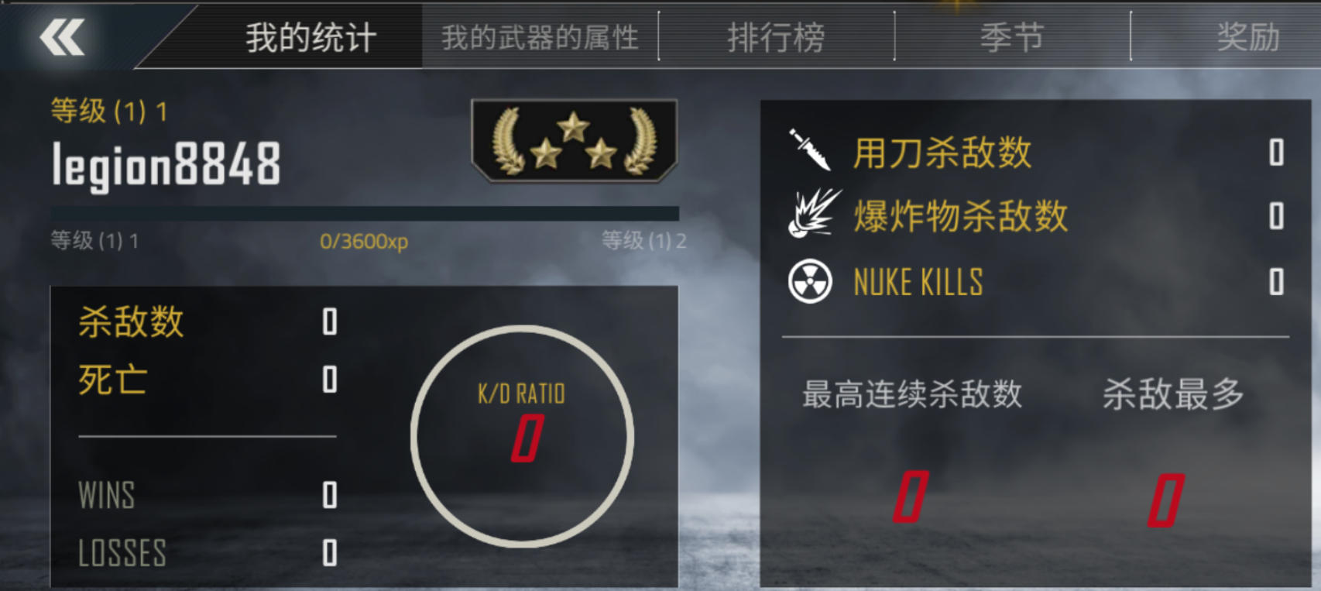
Task: Click the XP progress bar
Action: pos(365,214)
